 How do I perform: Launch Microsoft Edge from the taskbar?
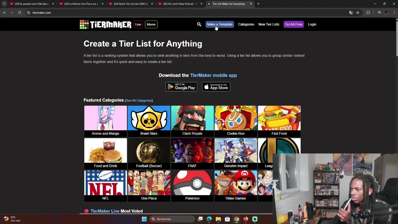tap(209, 219)
